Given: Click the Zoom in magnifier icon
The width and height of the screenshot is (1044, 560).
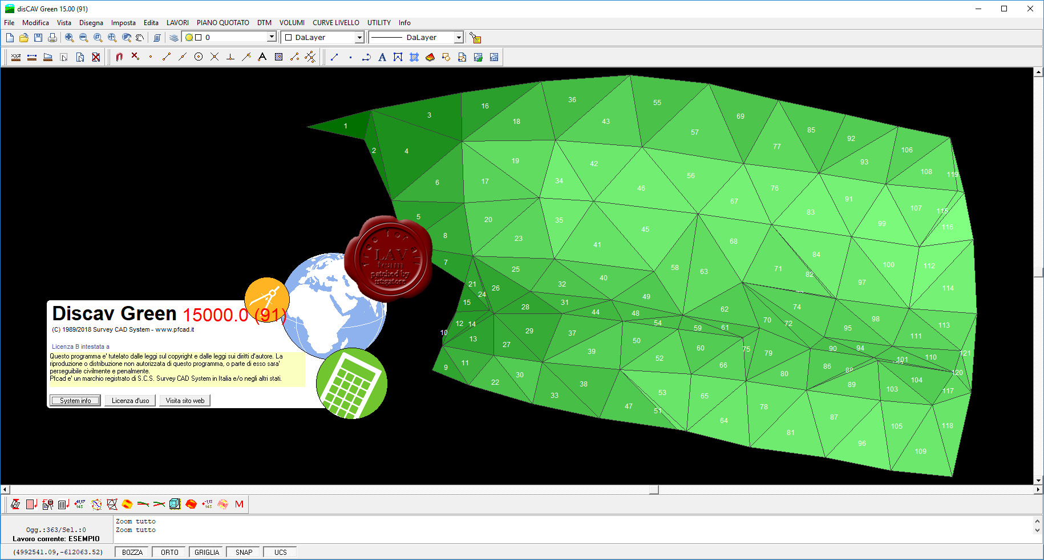Looking at the screenshot, I should pyautogui.click(x=69, y=38).
